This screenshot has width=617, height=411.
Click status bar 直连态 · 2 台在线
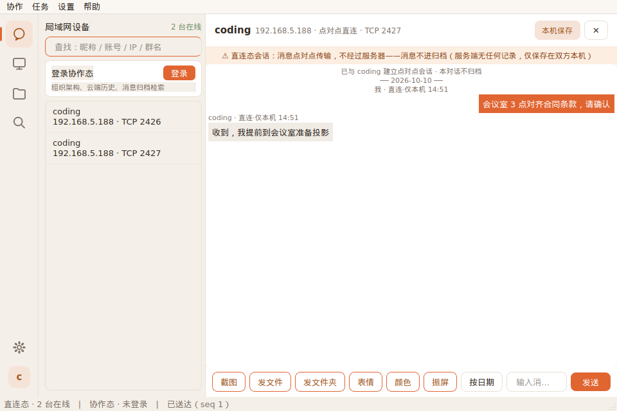tap(37, 405)
